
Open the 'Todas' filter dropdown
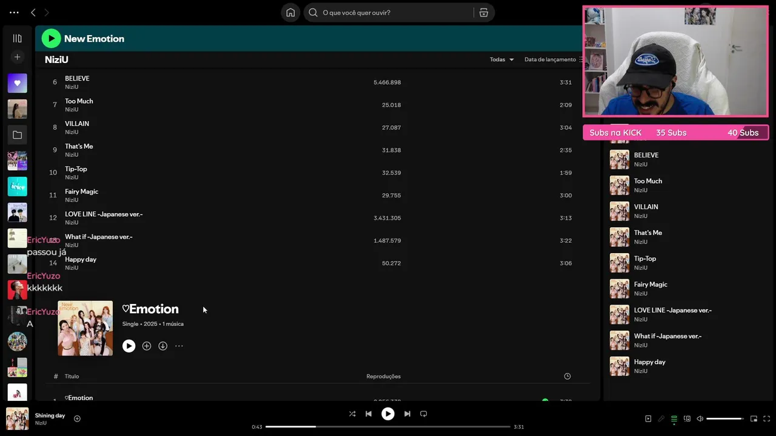click(x=502, y=59)
